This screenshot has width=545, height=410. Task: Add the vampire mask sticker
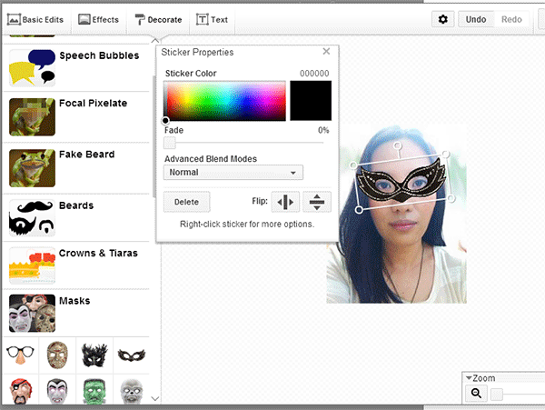point(57,391)
